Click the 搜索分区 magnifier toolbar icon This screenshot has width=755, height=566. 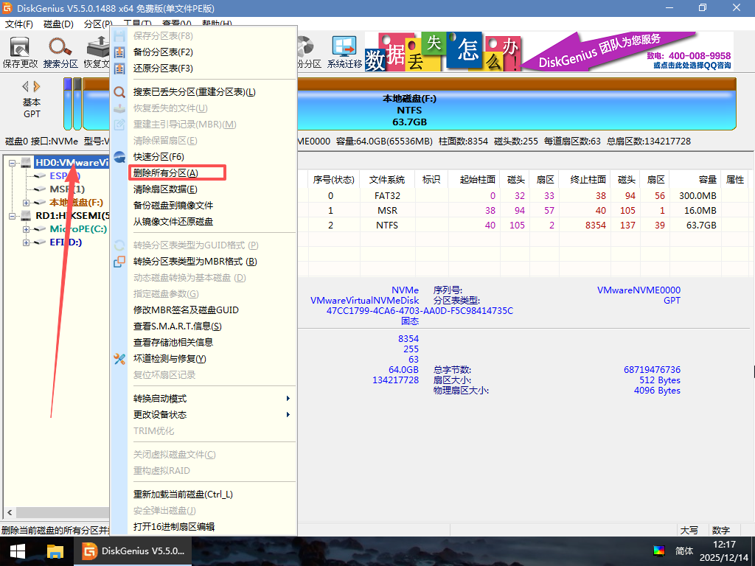click(x=60, y=52)
